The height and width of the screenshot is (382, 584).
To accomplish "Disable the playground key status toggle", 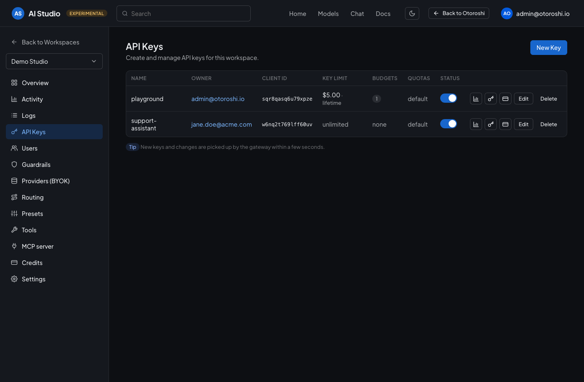I will [x=448, y=98].
